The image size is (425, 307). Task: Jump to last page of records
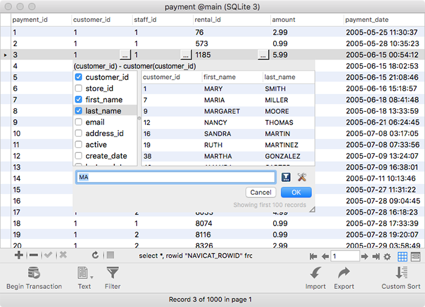(376, 257)
